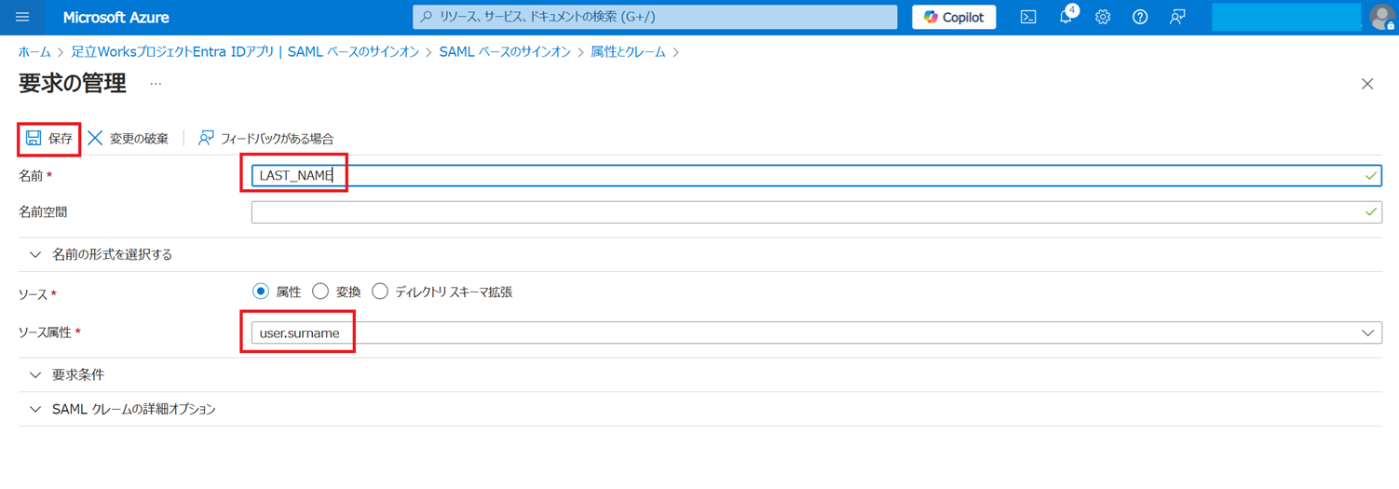
Task: Open Cloud Shell from the top bar
Action: tap(1028, 17)
